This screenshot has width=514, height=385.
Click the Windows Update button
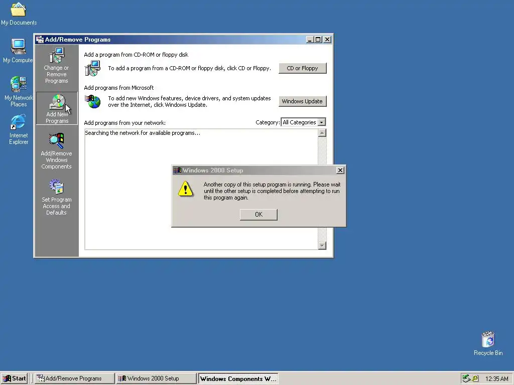(x=302, y=101)
